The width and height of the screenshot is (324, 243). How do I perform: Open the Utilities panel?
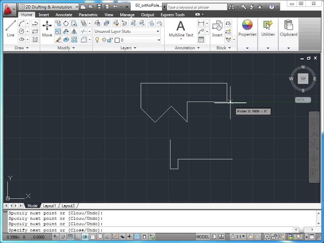pyautogui.click(x=268, y=28)
